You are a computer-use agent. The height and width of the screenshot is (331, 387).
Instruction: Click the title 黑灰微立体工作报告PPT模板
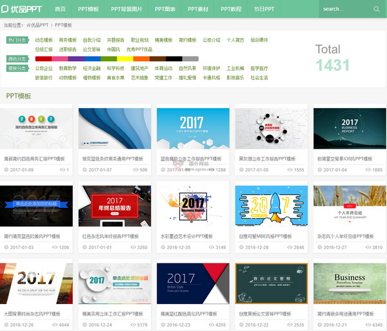pyautogui.click(x=267, y=158)
